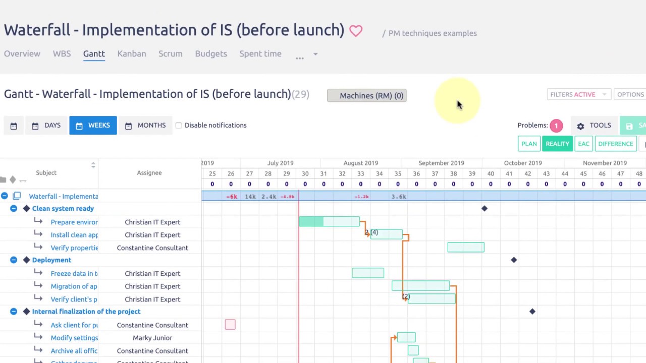The image size is (646, 363).
Task: Open the Modify settings task link
Action: tap(74, 338)
